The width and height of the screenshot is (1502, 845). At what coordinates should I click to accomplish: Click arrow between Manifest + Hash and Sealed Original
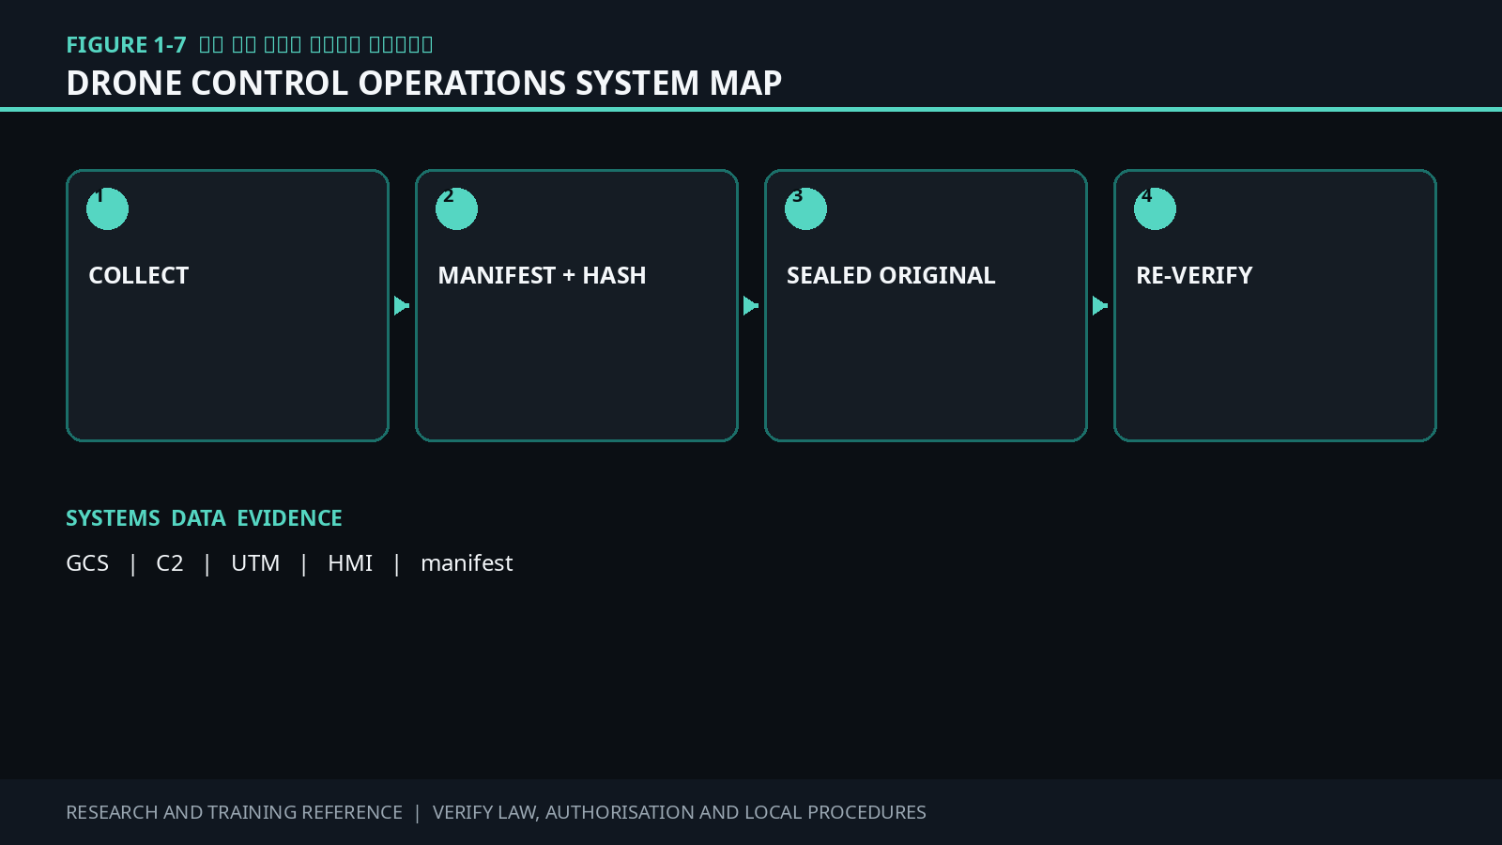751,306
